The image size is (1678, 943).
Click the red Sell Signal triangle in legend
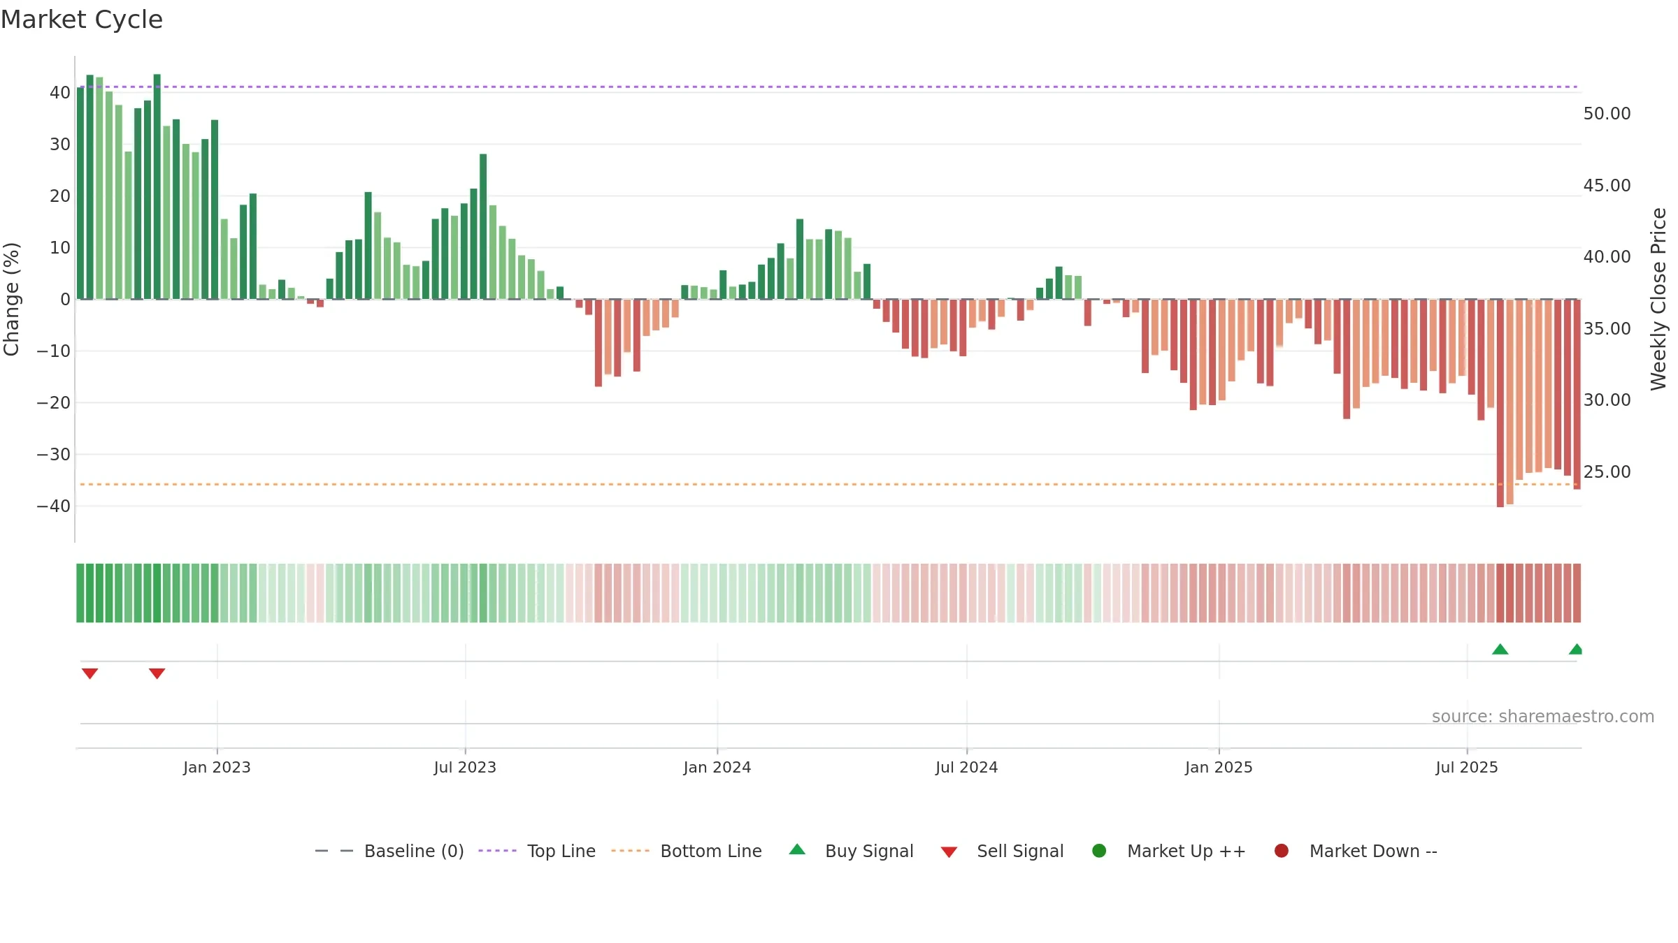tap(949, 852)
